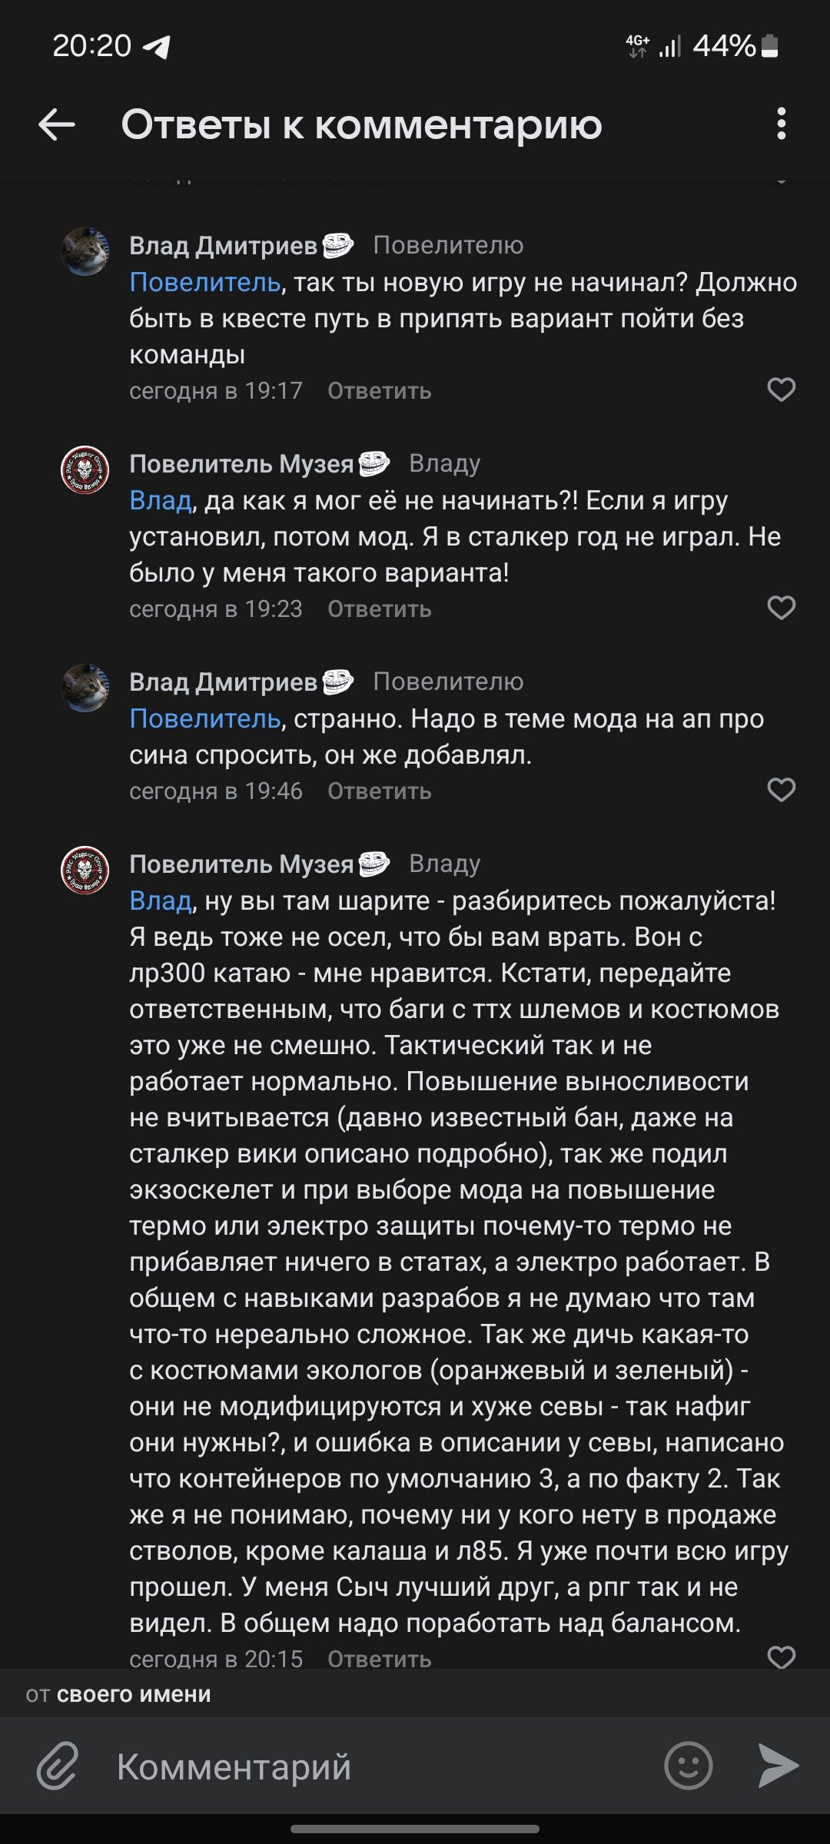The width and height of the screenshot is (830, 1844).
Task: Open Повелитель Музея's name on the long comment
Action: coord(241,864)
